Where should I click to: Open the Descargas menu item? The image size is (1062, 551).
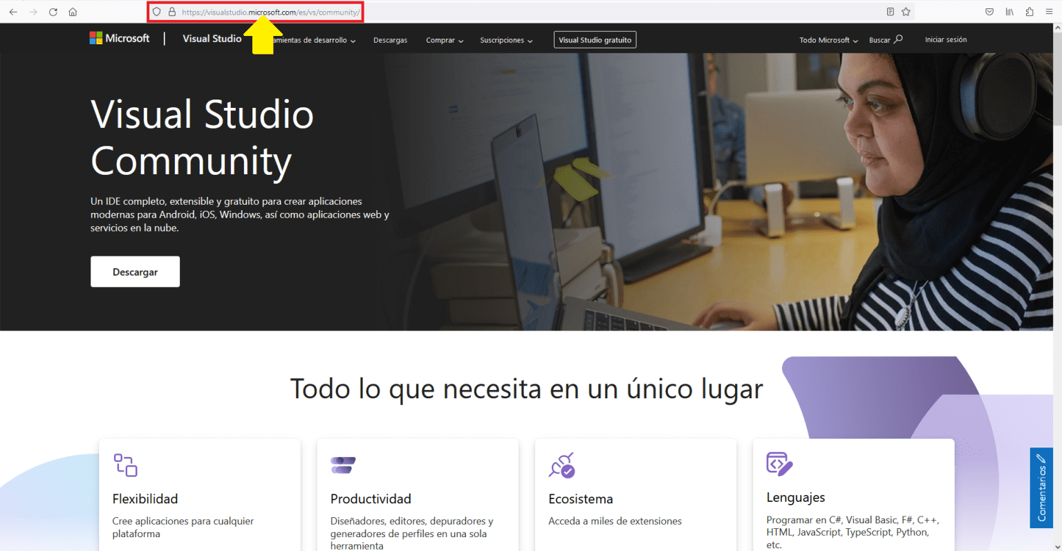(x=390, y=39)
